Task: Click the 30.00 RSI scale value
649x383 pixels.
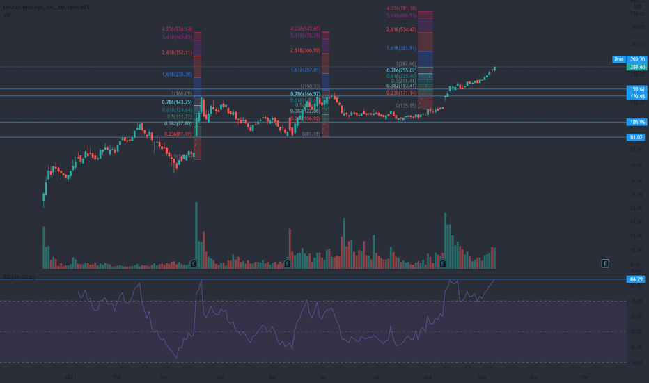Action: [x=636, y=362]
